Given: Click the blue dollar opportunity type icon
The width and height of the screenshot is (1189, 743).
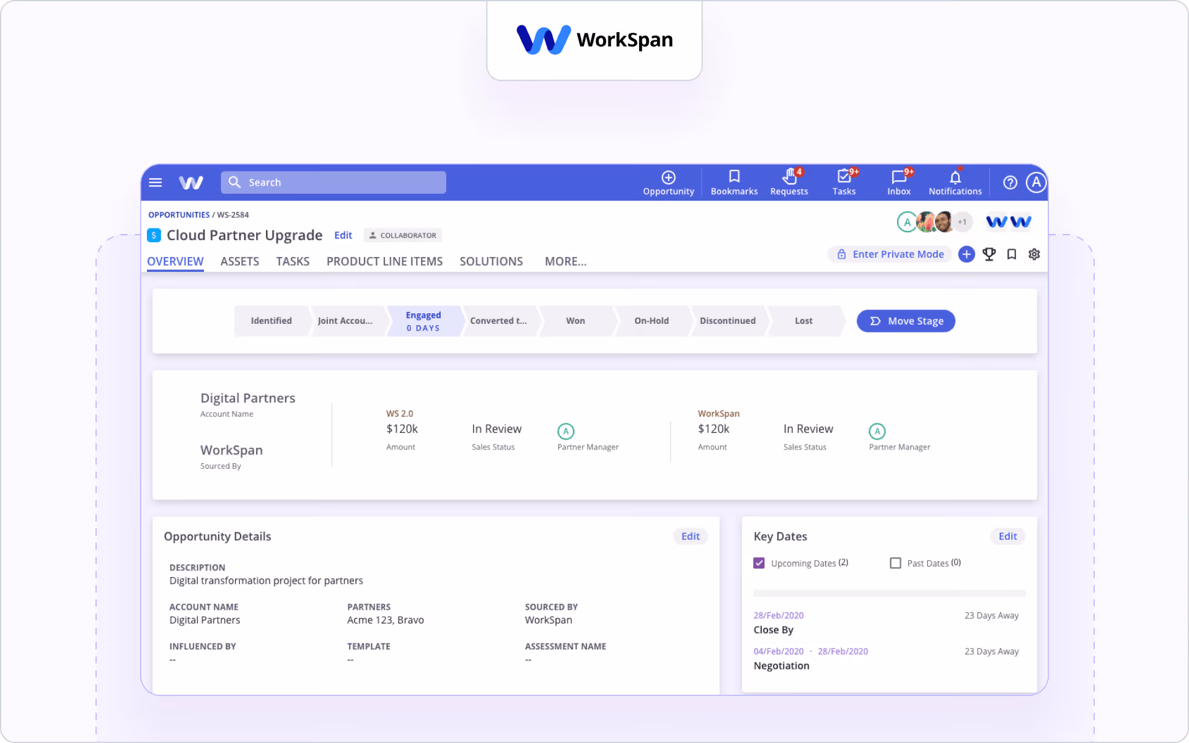Looking at the screenshot, I should (154, 235).
